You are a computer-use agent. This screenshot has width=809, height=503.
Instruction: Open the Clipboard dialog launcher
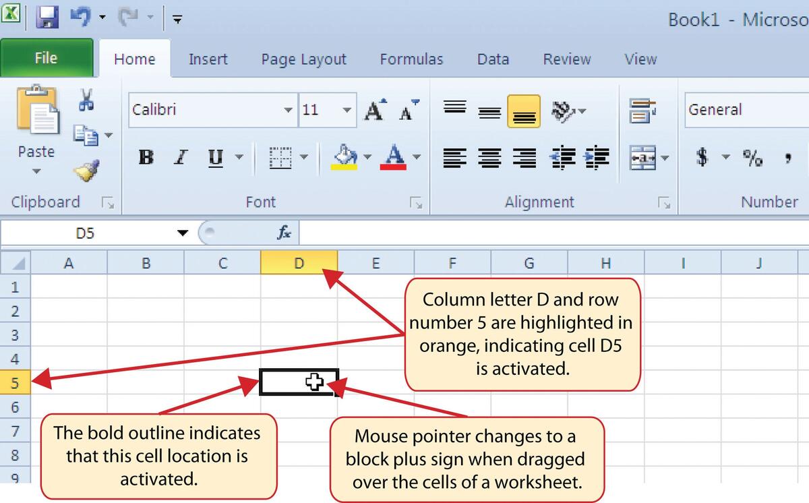(107, 202)
